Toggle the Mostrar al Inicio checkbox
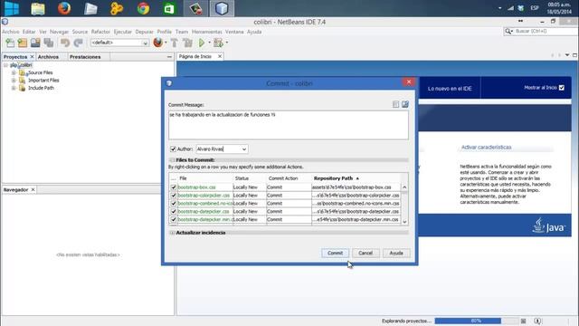Image resolution: width=579 pixels, height=326 pixels. click(x=562, y=88)
